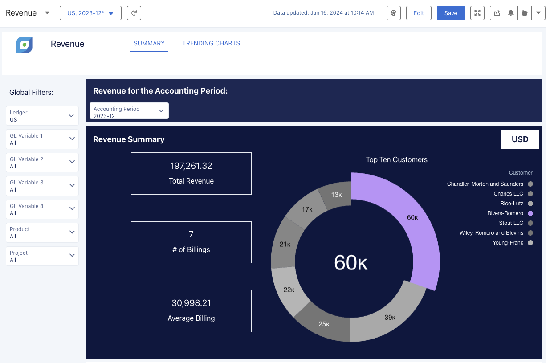Click the 21k donut segment
The width and height of the screenshot is (546, 363).
coord(285,244)
